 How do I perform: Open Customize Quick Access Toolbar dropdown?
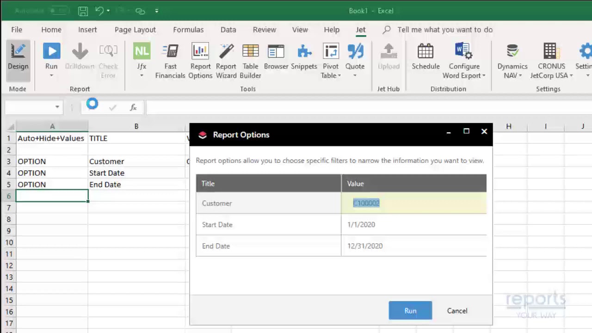click(x=156, y=11)
